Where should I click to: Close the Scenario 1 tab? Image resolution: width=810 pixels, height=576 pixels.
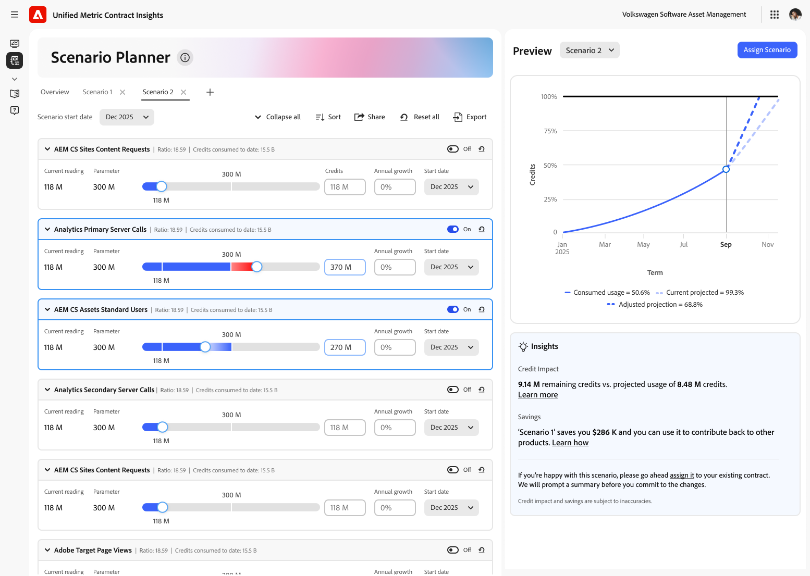(x=122, y=92)
